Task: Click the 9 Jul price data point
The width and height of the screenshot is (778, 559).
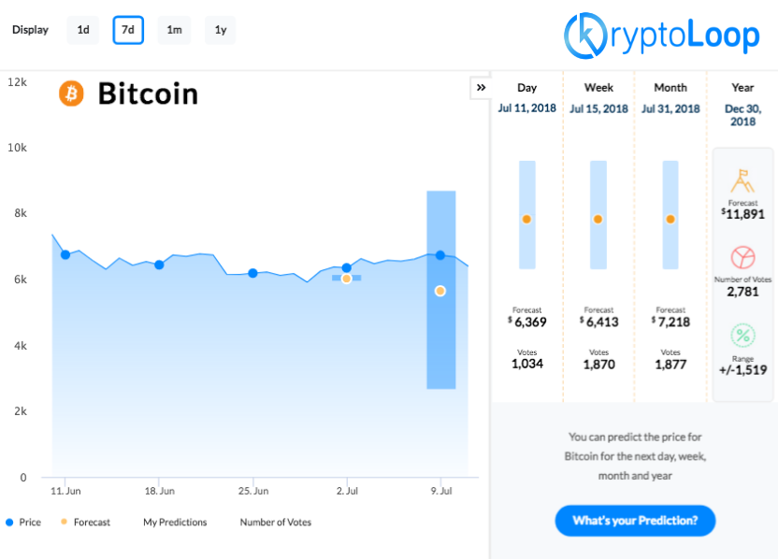Action: (x=439, y=255)
